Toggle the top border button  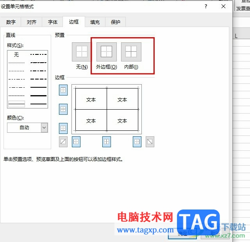63,90
